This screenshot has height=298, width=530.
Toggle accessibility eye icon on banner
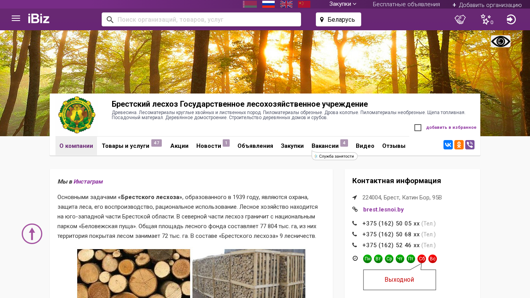point(501,42)
